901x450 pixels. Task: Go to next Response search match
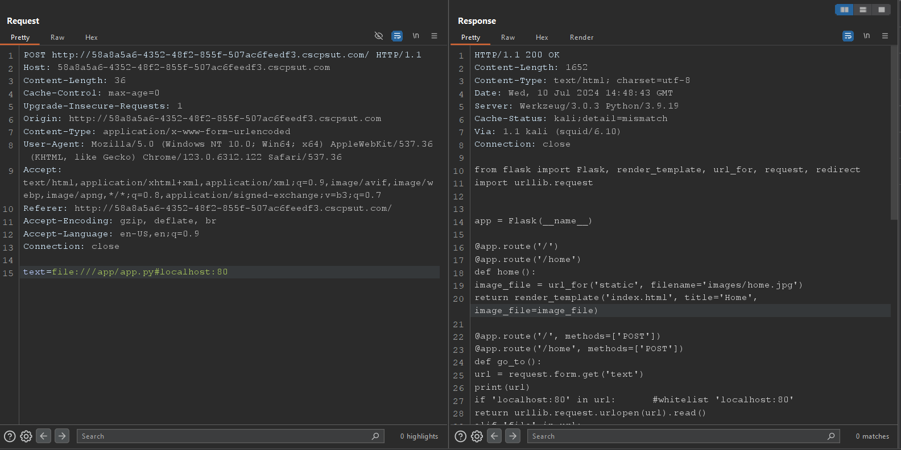tap(513, 436)
